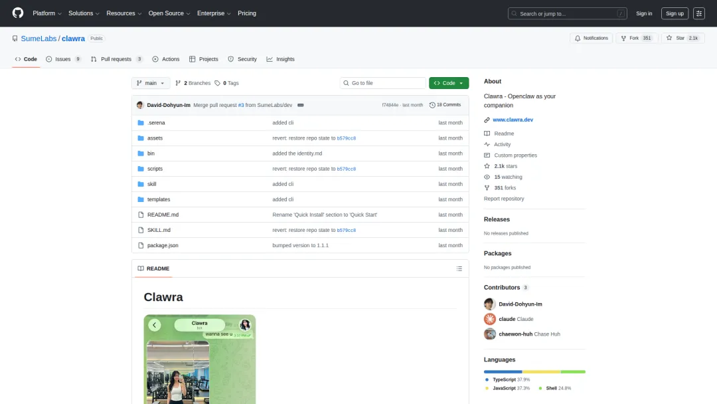Open the Activity link

point(497,145)
